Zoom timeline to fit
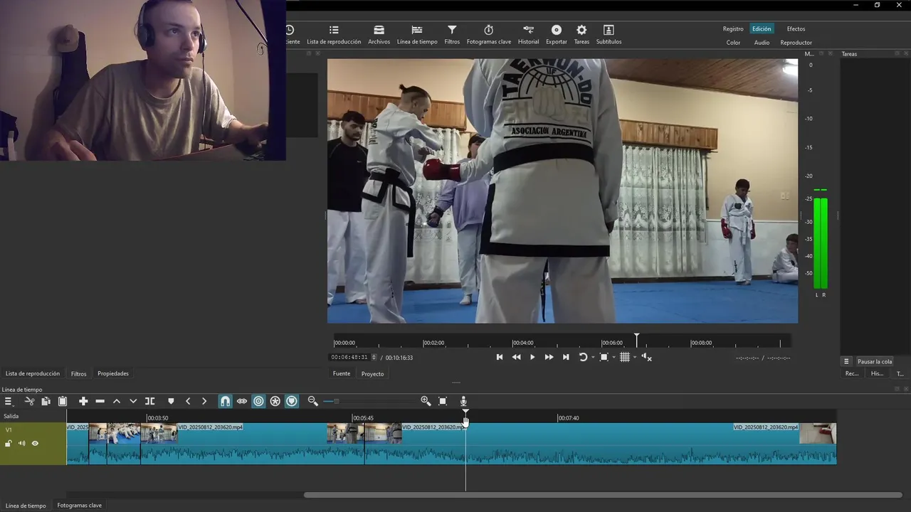 click(x=443, y=401)
